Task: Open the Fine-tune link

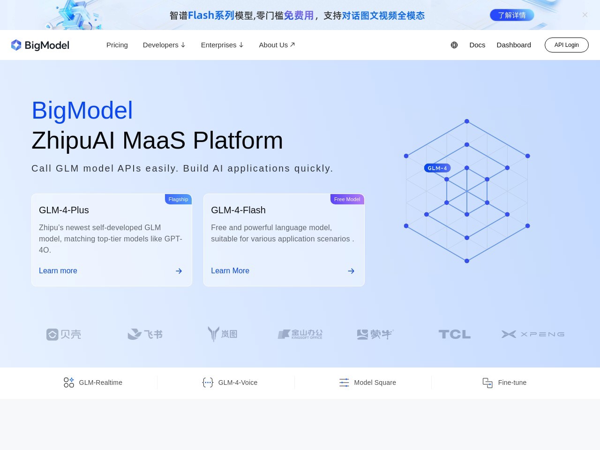Action: (x=512, y=382)
